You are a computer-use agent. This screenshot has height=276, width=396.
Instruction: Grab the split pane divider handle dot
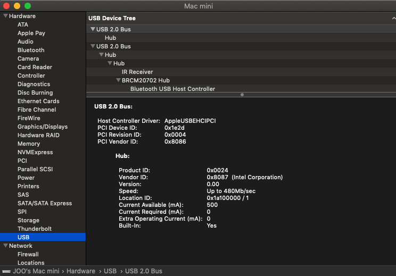(242, 95)
